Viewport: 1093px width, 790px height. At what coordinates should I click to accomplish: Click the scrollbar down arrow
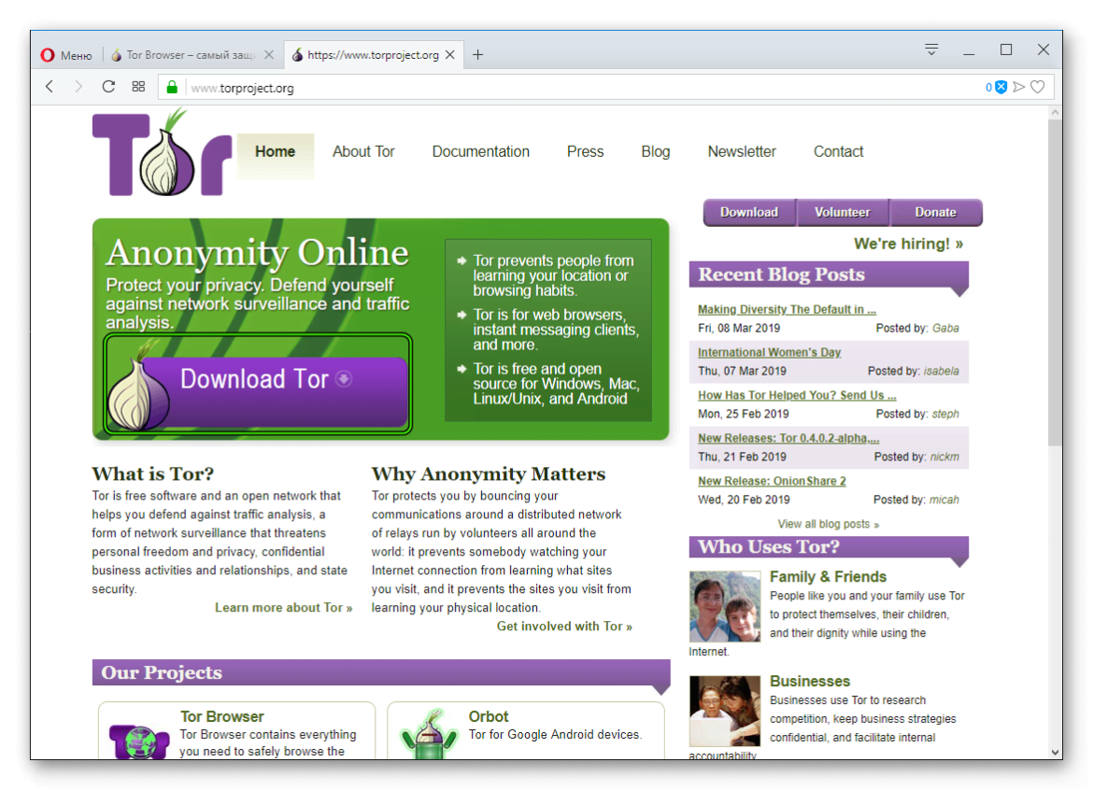1055,753
